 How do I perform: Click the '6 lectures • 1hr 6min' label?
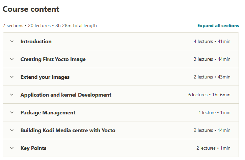tap(209, 95)
